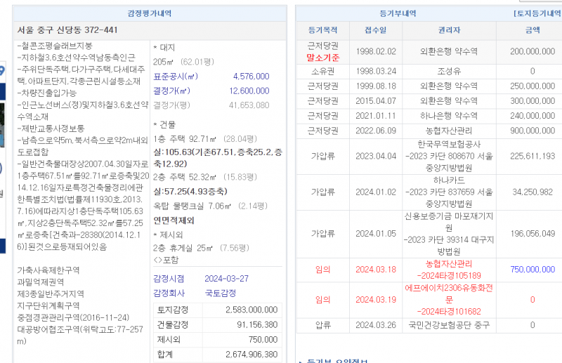The image size is (562, 363).
Task: Click the address 서울 중구 신당동 372-441
Action: point(67,30)
